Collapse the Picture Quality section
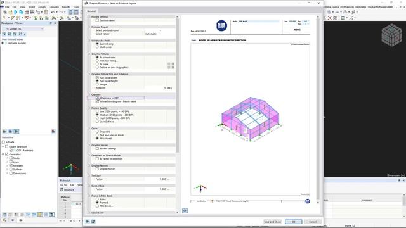Viewport: 406px width, 228px height. point(89,108)
